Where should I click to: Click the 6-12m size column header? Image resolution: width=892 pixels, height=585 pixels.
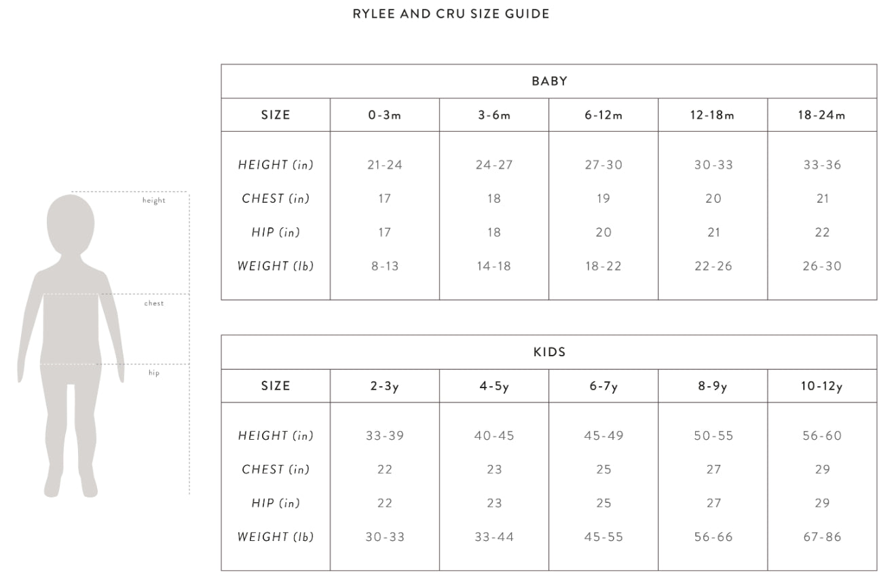[603, 115]
